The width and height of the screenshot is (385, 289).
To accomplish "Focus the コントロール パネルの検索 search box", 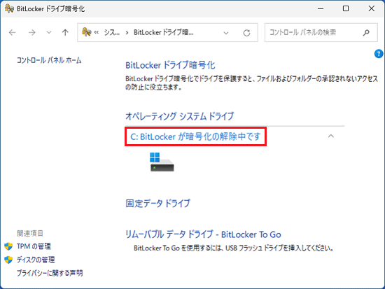I will click(321, 32).
